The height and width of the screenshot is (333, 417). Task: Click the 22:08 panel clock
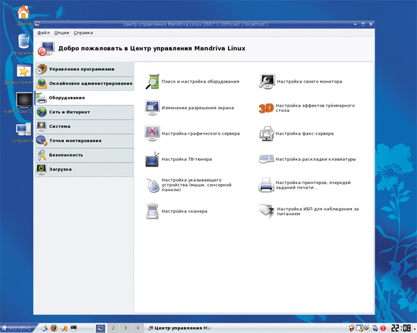point(401,328)
